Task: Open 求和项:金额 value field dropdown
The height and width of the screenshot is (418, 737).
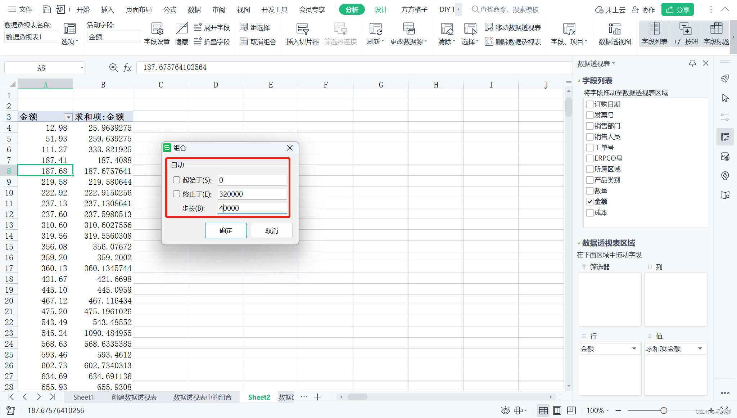Action: tap(700, 349)
